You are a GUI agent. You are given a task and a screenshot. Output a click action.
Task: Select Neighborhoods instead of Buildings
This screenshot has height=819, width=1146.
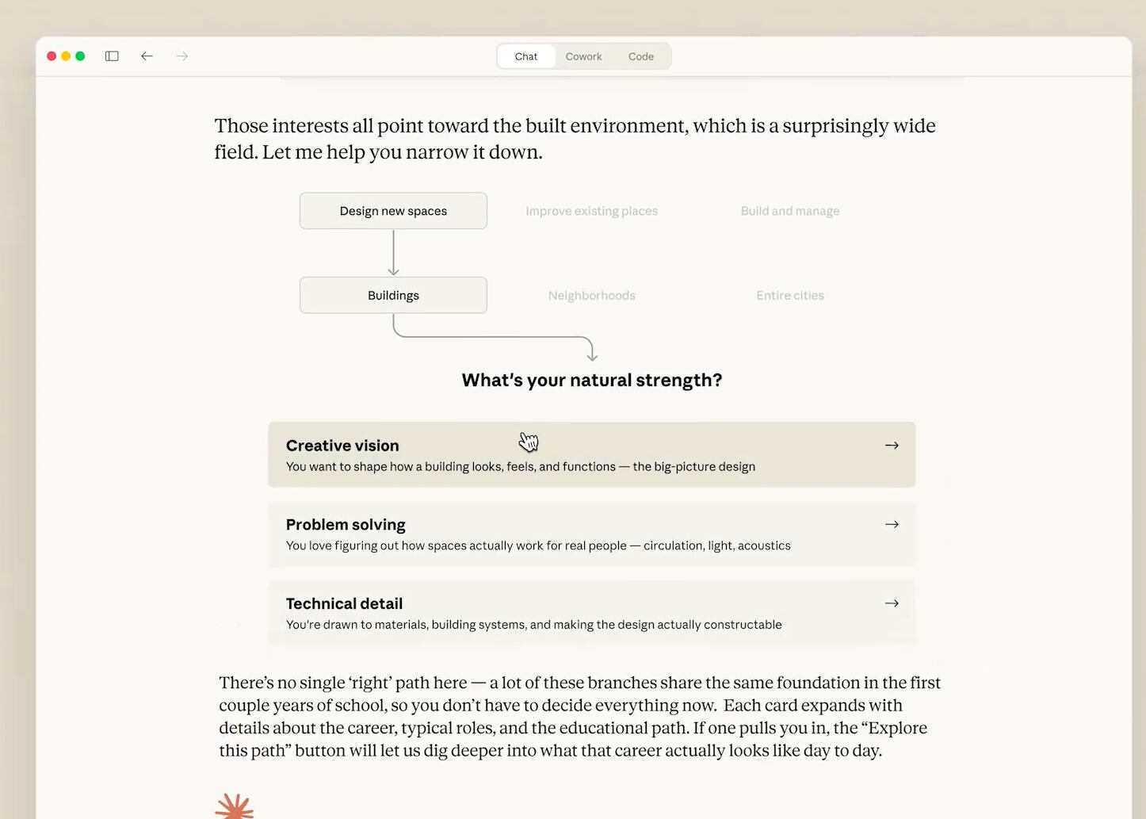coord(591,294)
